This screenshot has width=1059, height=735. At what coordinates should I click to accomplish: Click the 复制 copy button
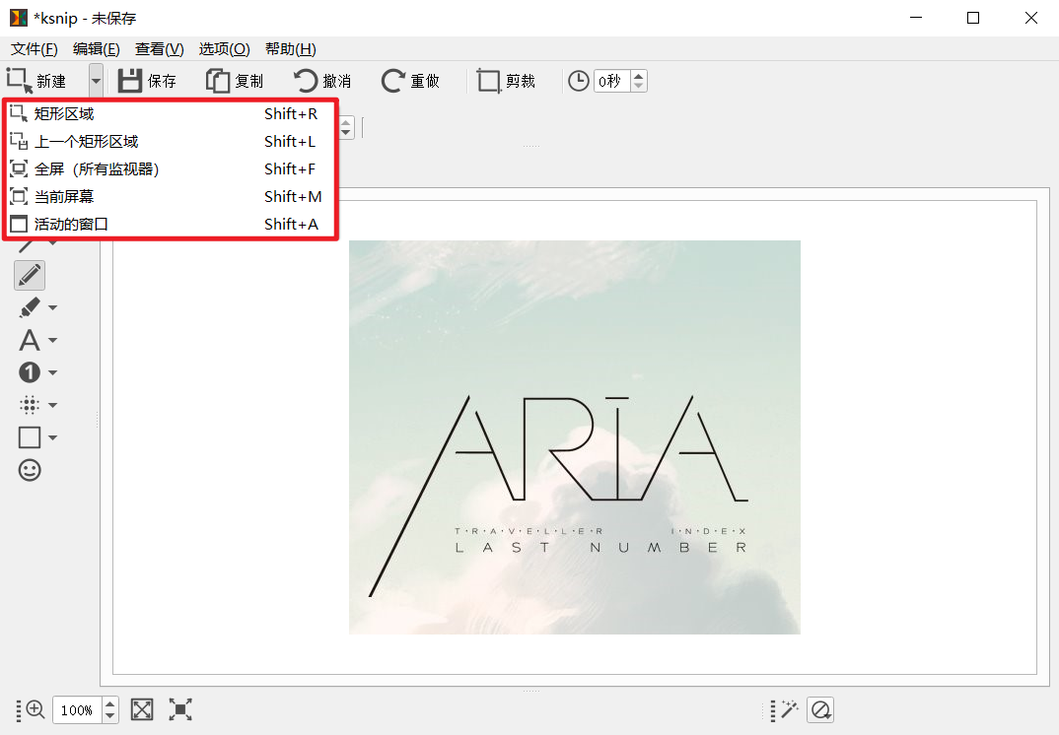click(235, 81)
